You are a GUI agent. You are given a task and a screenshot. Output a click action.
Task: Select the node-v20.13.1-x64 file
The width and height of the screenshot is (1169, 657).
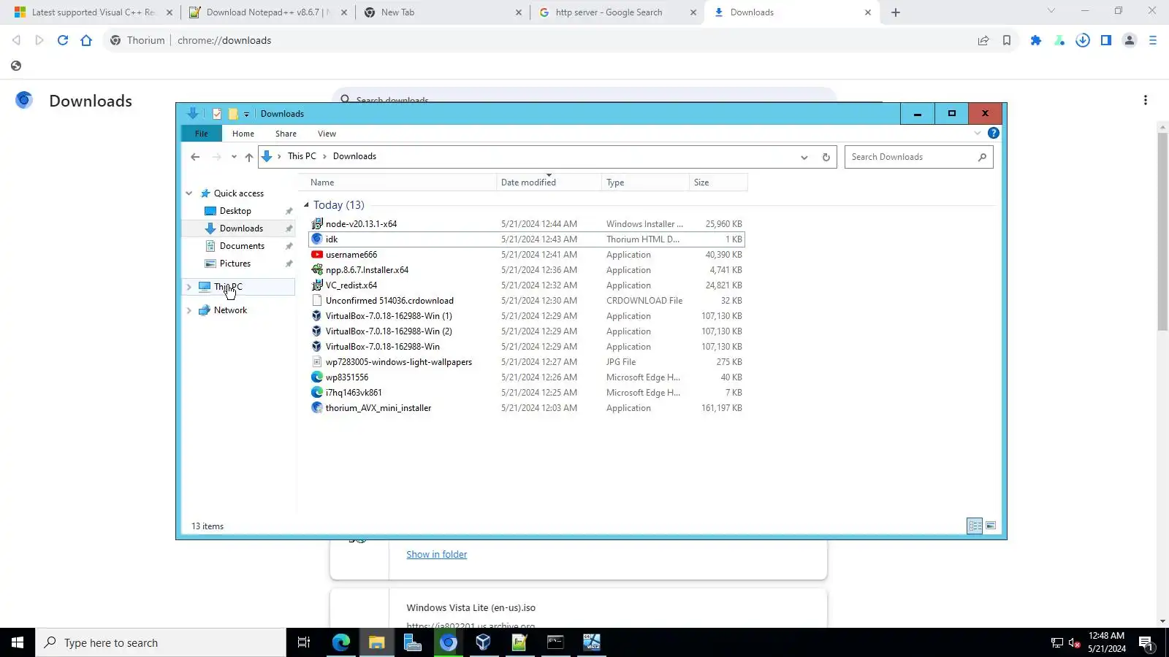pyautogui.click(x=526, y=224)
